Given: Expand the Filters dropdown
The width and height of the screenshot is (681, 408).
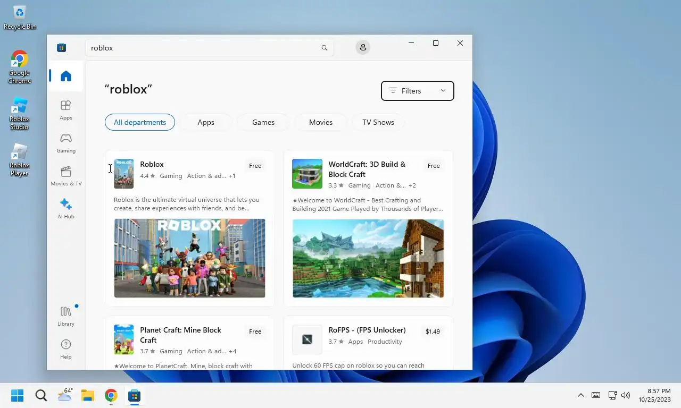Looking at the screenshot, I should pyautogui.click(x=418, y=91).
